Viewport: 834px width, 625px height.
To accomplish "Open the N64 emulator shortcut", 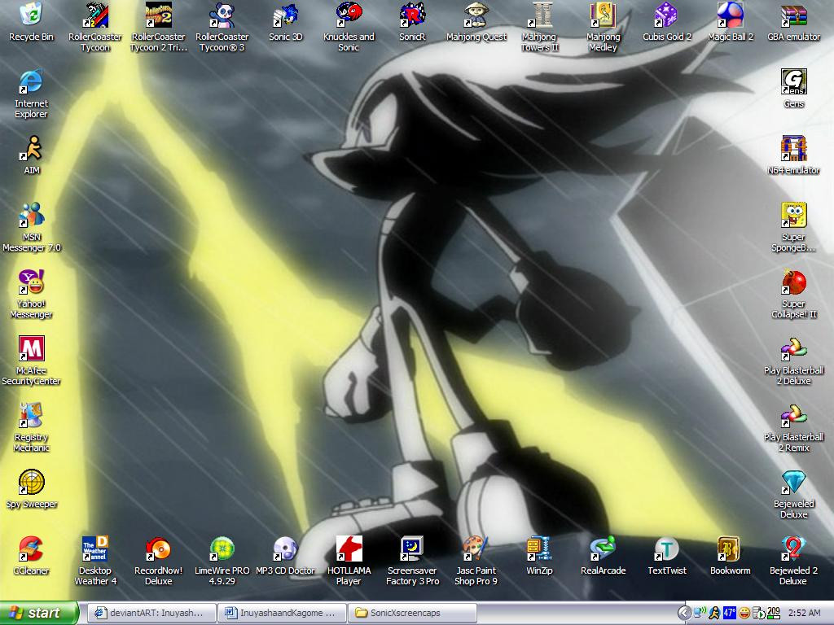I will [x=793, y=149].
